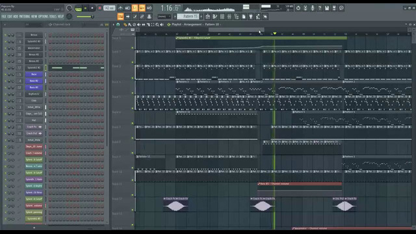Select the Bass channel button
This screenshot has width=416, height=234.
(x=34, y=75)
